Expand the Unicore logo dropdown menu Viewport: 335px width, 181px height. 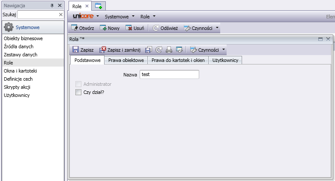point(86,16)
